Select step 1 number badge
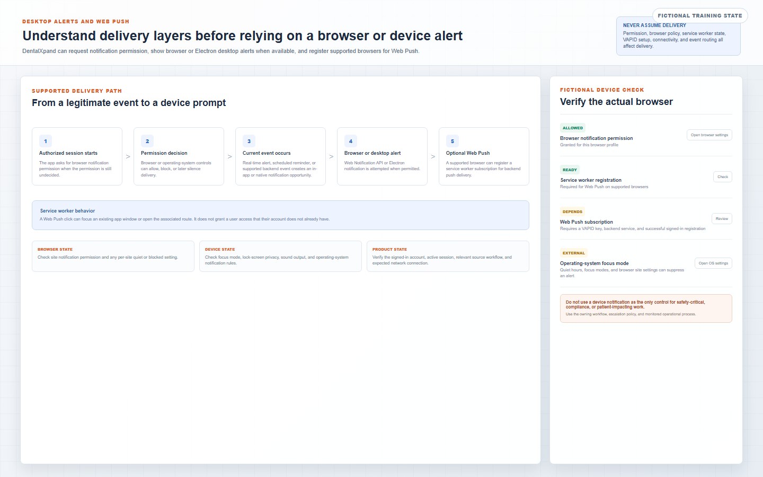This screenshot has width=763, height=477. pos(46,141)
